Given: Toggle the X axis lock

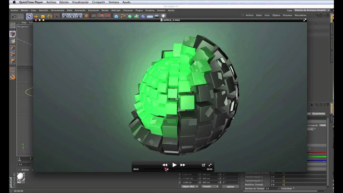Looking at the screenshot, I should (x=65, y=16).
